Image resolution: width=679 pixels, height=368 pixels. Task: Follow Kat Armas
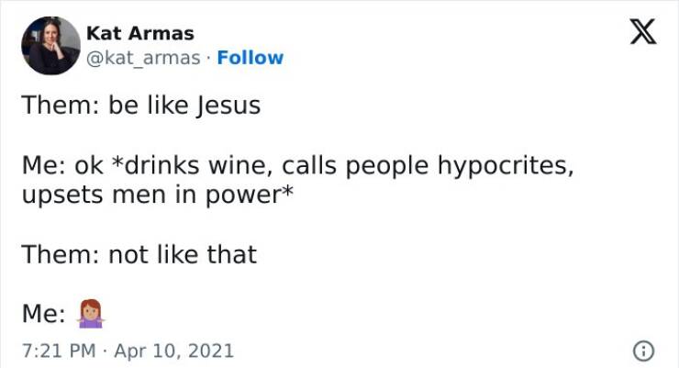coord(250,58)
